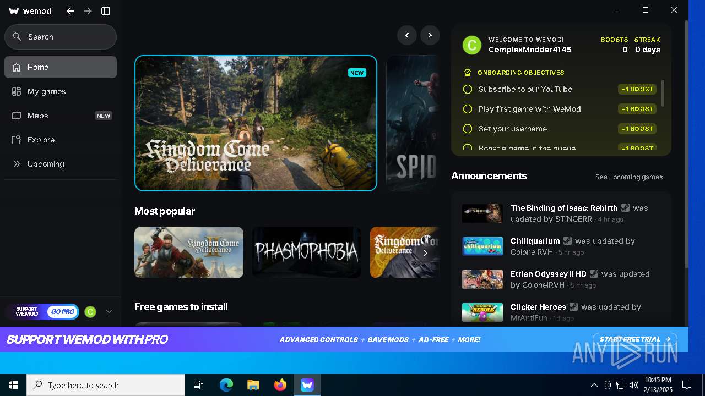705x396 pixels.
Task: Go back with the left arrow
Action: pyautogui.click(x=70, y=11)
